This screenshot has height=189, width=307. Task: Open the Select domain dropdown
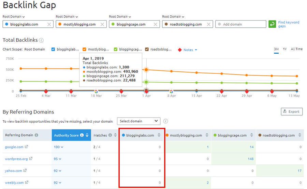(138, 121)
